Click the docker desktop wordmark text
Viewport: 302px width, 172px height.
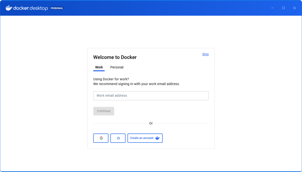30,8
